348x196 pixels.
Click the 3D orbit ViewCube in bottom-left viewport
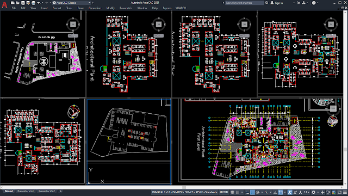[x=74, y=112]
